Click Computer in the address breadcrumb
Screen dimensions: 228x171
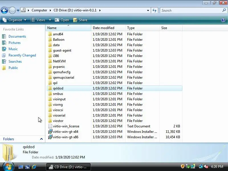tap(39, 10)
